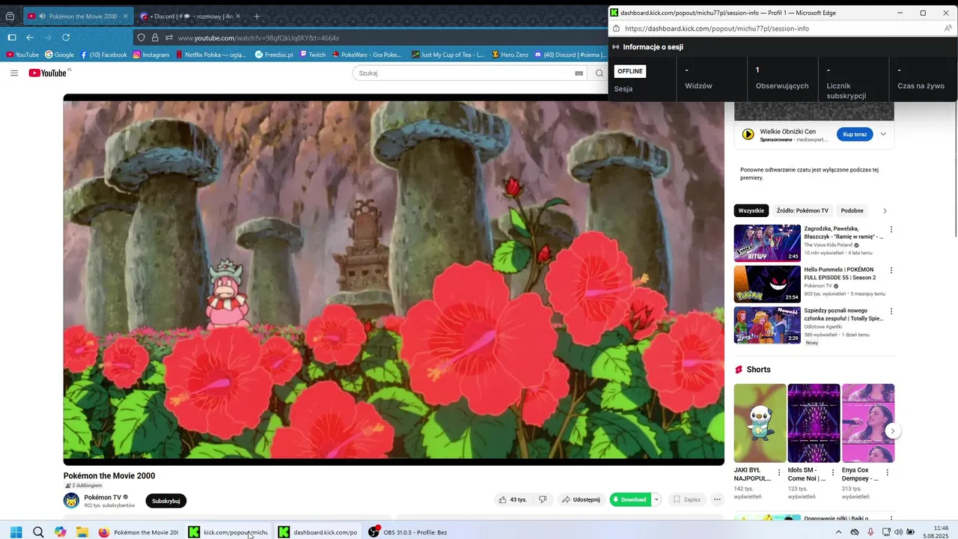The height and width of the screenshot is (539, 958).
Task: Close the Pokémon the Movie 2000 tab
Action: tap(125, 16)
